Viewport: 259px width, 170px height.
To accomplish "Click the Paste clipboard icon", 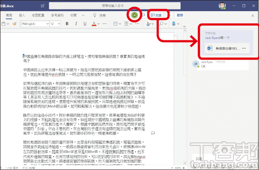I will pyautogui.click(x=3, y=24).
